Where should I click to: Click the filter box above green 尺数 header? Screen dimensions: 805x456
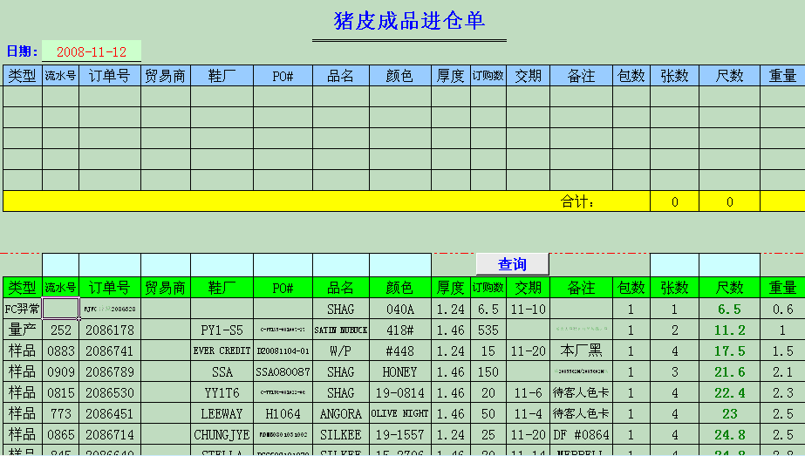[x=729, y=264]
